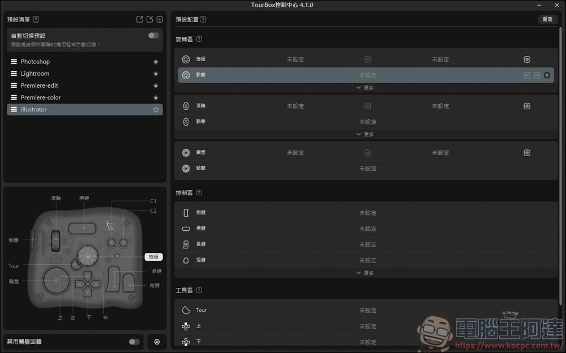566x353 pixels.
Task: Click the Tour button icon in 工具區
Action: pyautogui.click(x=186, y=310)
